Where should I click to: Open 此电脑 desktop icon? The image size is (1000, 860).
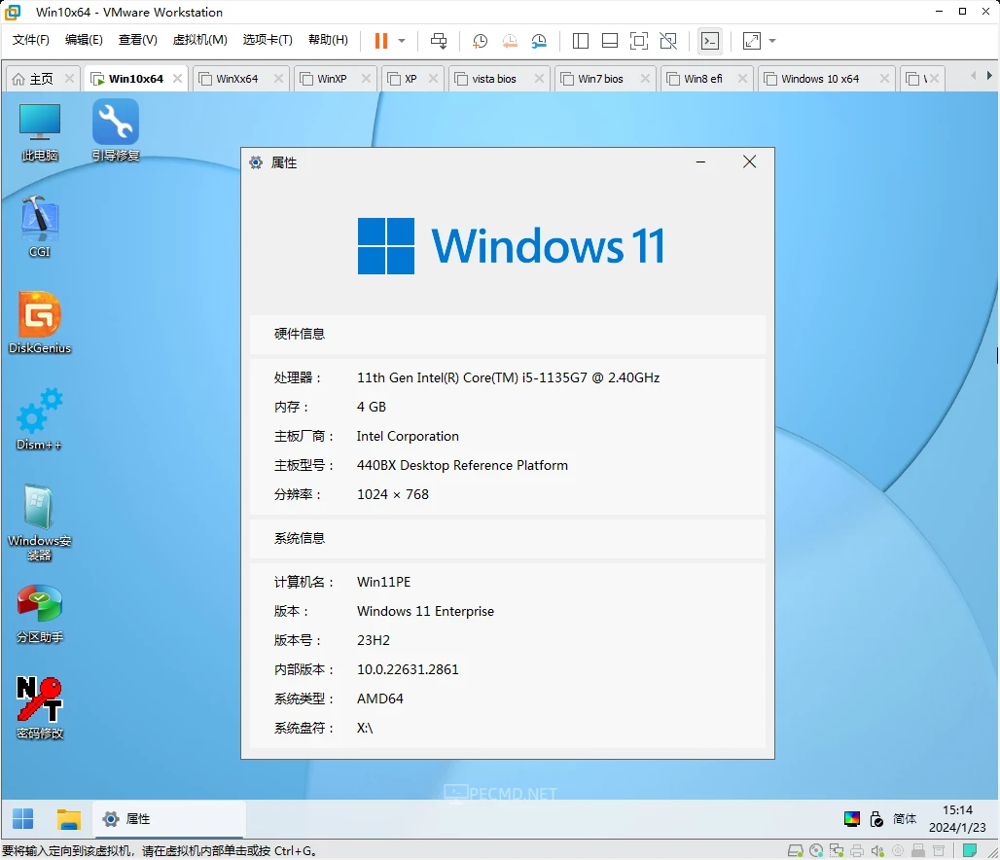pos(40,132)
